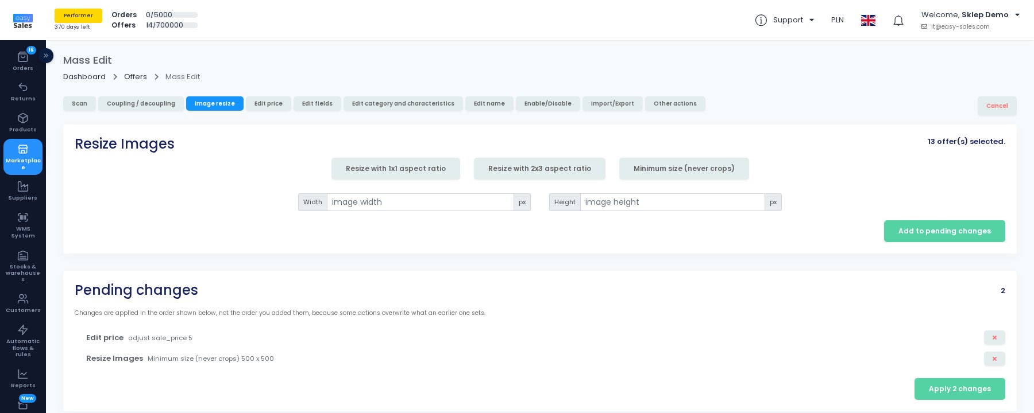Click Minimum size (never crops) 500 x 500

(211, 359)
